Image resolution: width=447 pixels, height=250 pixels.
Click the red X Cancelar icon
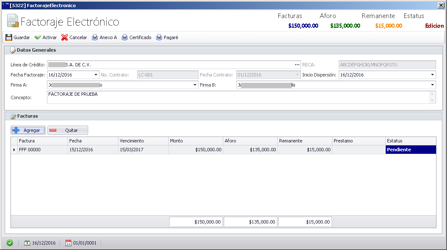click(x=65, y=37)
